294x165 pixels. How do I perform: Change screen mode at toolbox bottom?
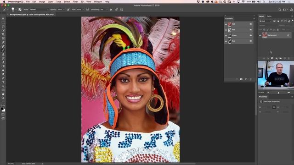[3, 118]
